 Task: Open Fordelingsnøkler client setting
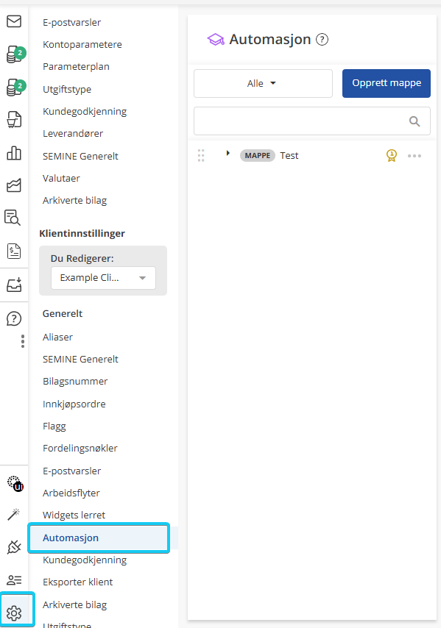pos(80,448)
